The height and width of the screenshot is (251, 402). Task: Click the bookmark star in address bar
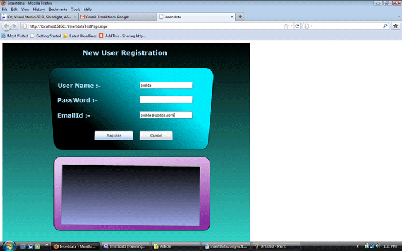pos(286,26)
